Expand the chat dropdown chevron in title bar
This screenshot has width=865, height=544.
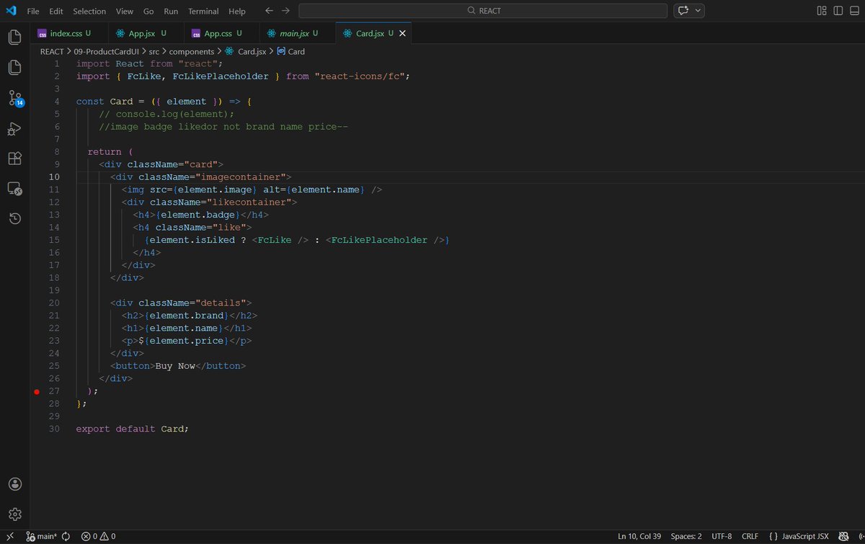(698, 11)
